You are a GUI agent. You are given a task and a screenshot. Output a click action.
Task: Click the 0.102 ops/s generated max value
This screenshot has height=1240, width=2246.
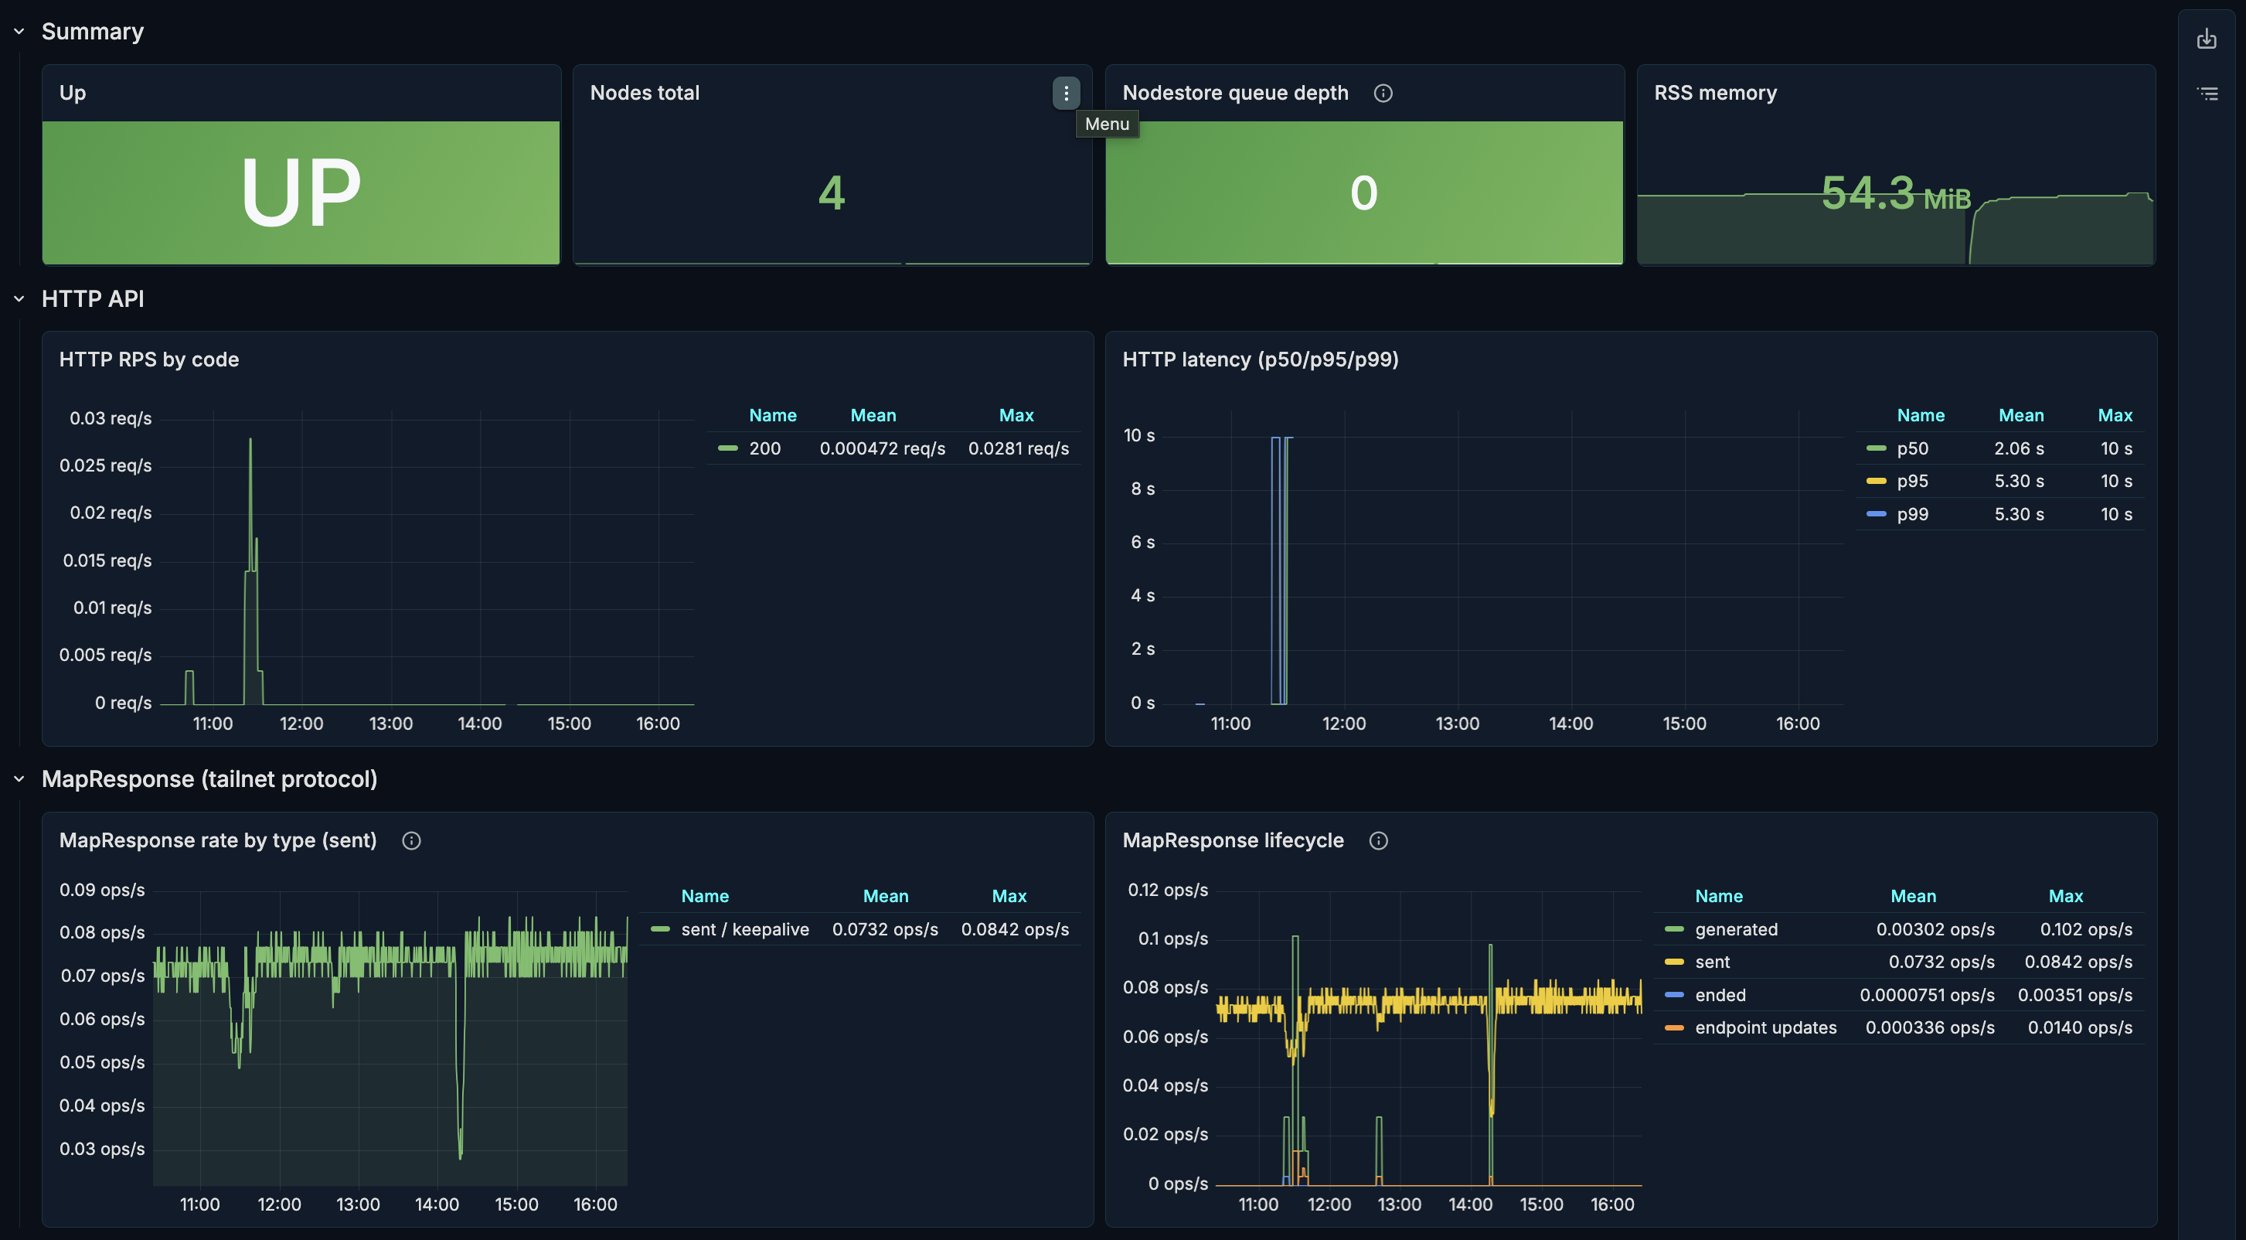(2085, 929)
